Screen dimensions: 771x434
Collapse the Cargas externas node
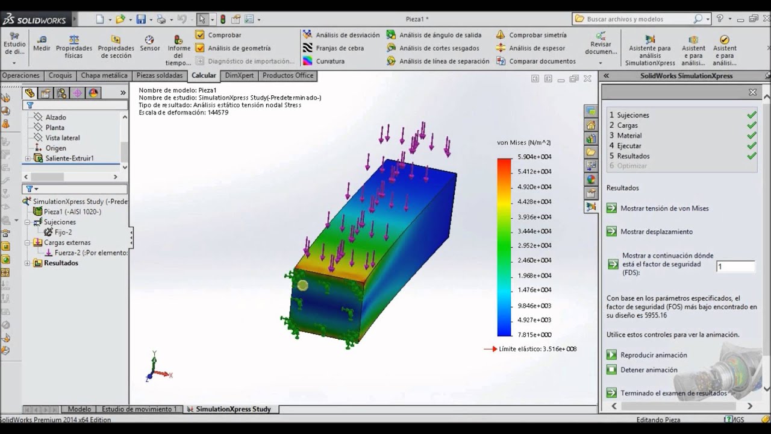tap(27, 243)
